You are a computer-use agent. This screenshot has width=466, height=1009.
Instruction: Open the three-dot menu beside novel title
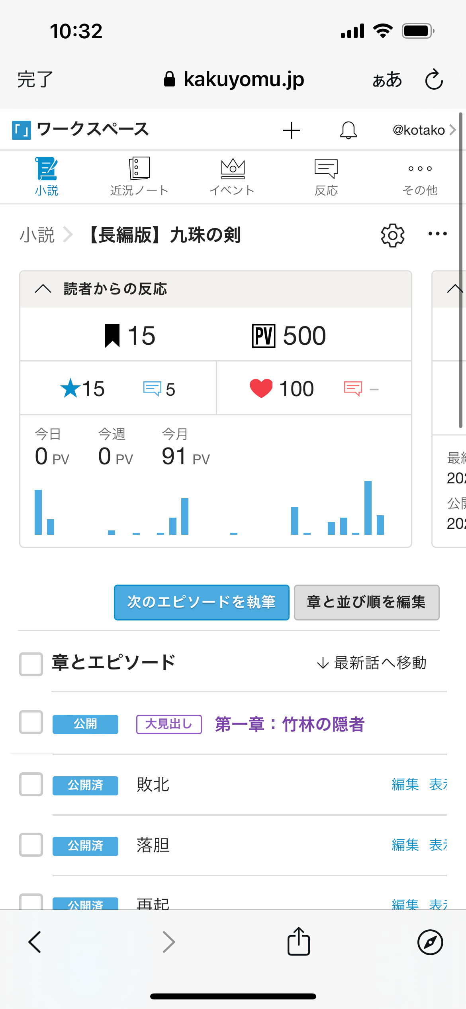pyautogui.click(x=437, y=234)
